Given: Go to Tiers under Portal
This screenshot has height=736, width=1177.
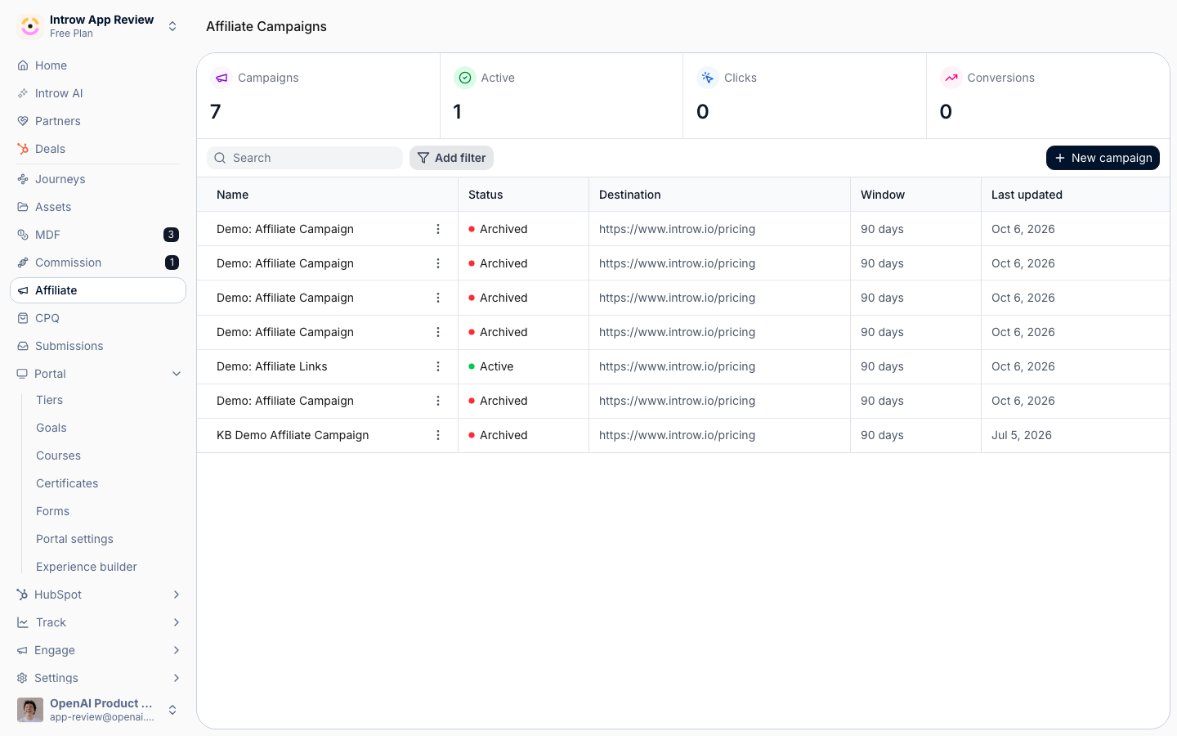Looking at the screenshot, I should [x=50, y=400].
